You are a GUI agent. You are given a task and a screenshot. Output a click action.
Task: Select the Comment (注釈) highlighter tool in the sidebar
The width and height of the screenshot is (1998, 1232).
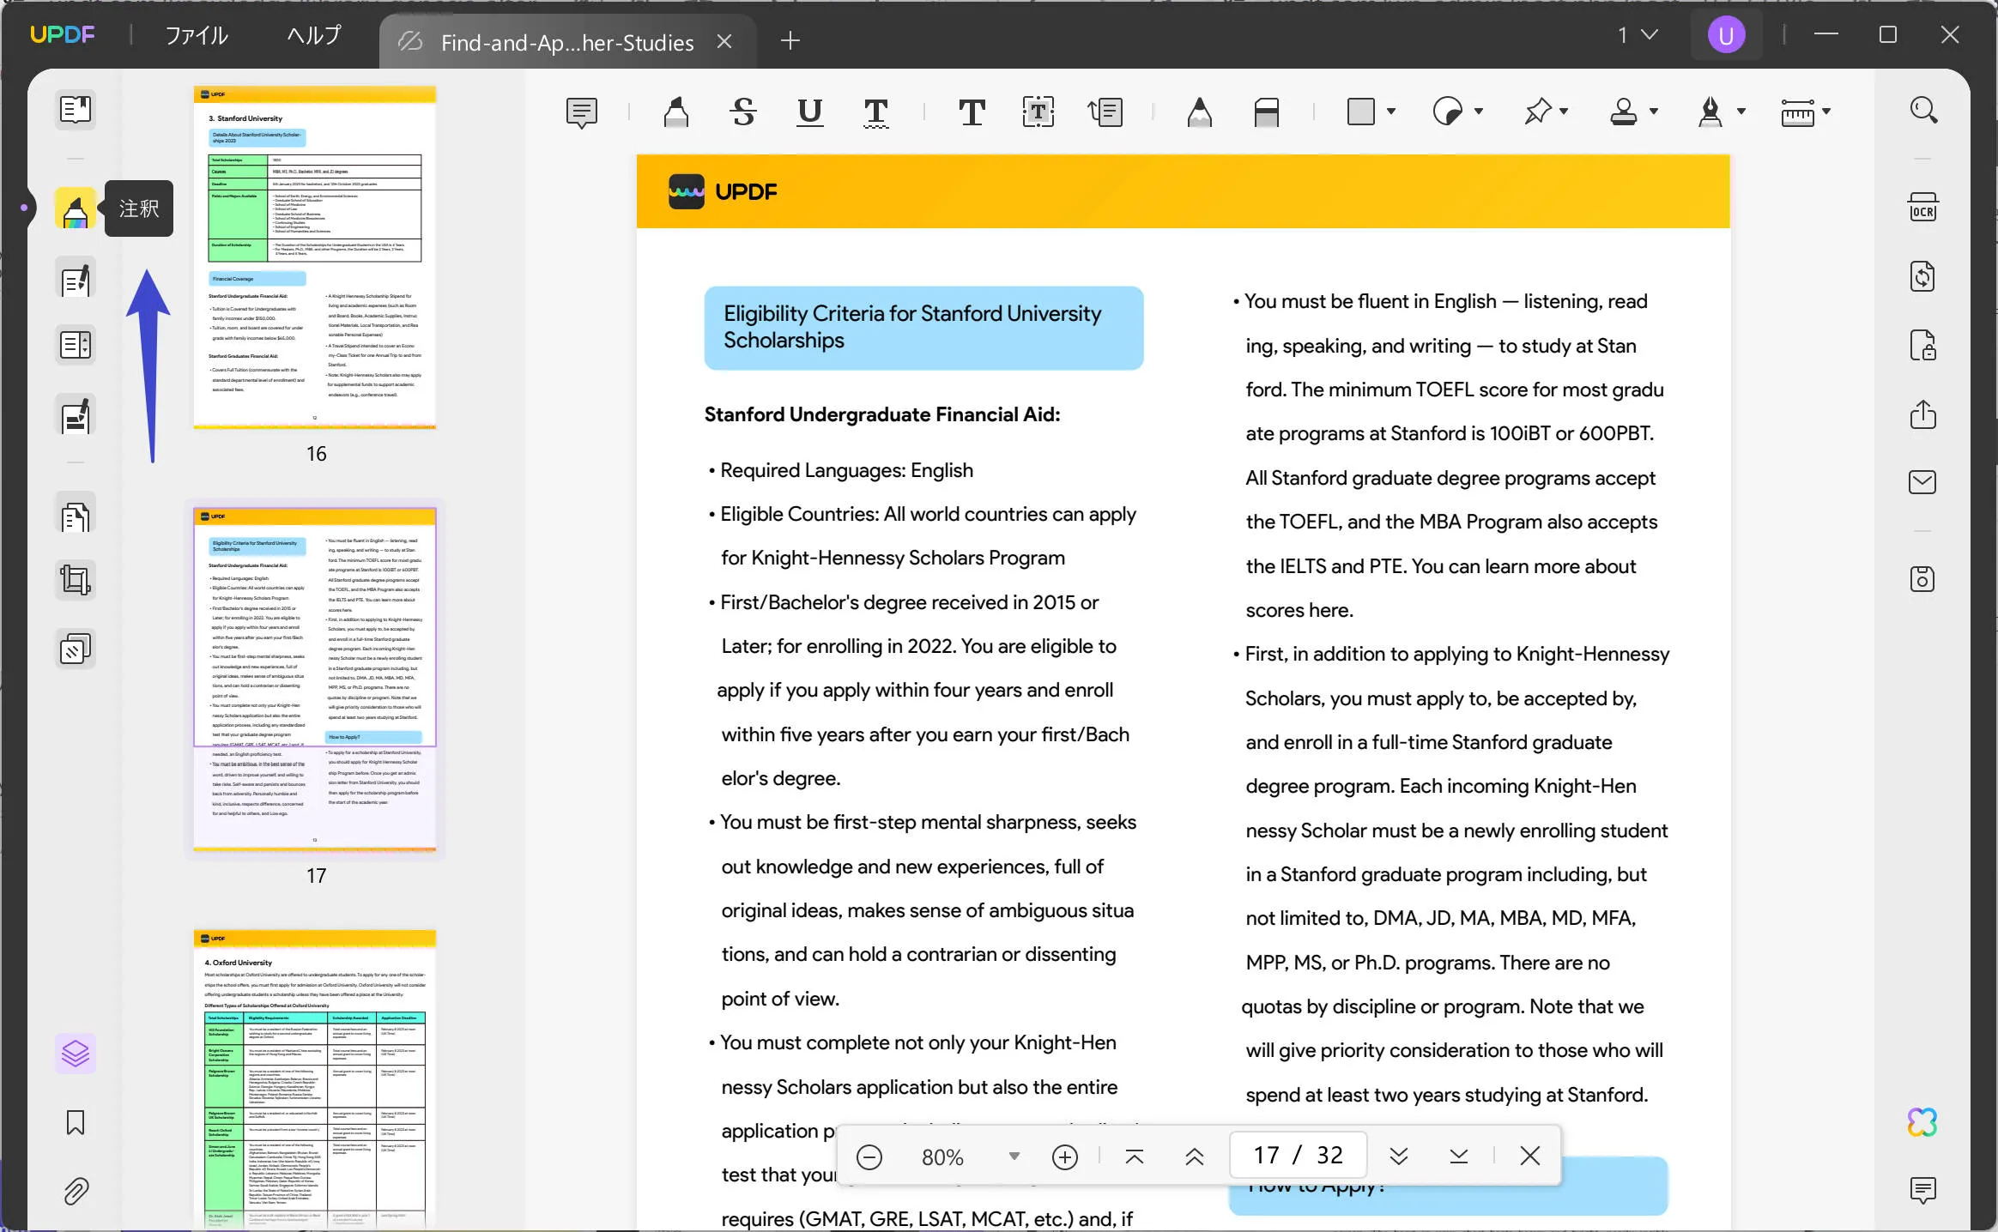pyautogui.click(x=76, y=208)
